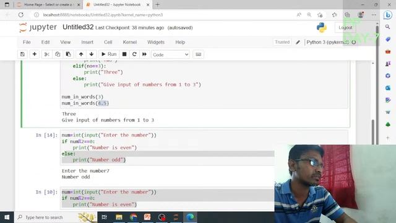Open File Explorer from the taskbar

(x=119, y=217)
